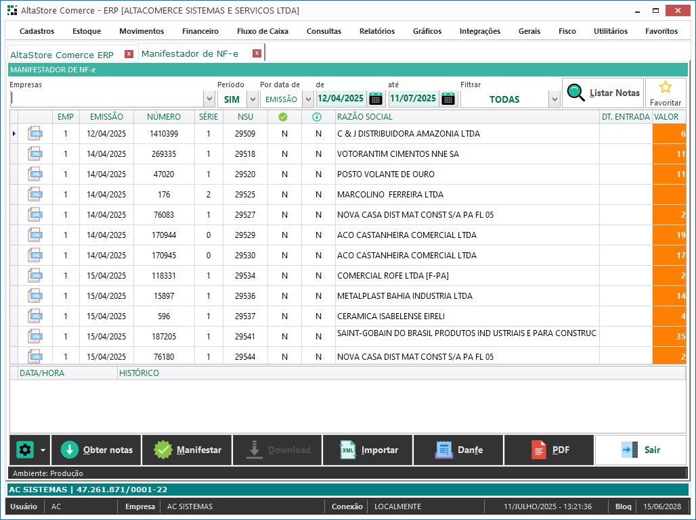Viewport: 696px width, 520px height.
Task: Click green checkmark manifest column header
Action: tap(283, 117)
